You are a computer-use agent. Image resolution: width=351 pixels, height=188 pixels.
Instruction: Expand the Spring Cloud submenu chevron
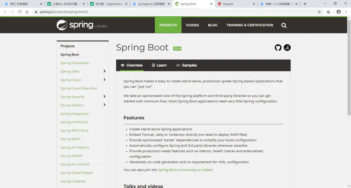click(x=104, y=79)
